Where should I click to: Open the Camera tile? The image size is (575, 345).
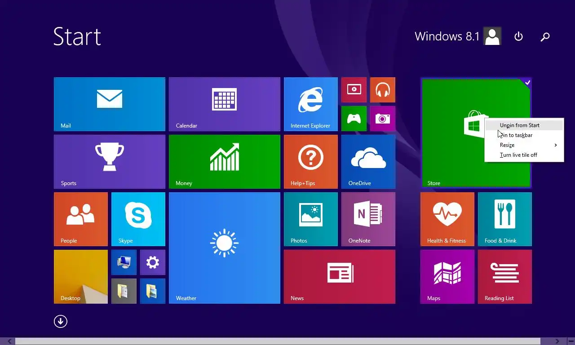tap(383, 119)
